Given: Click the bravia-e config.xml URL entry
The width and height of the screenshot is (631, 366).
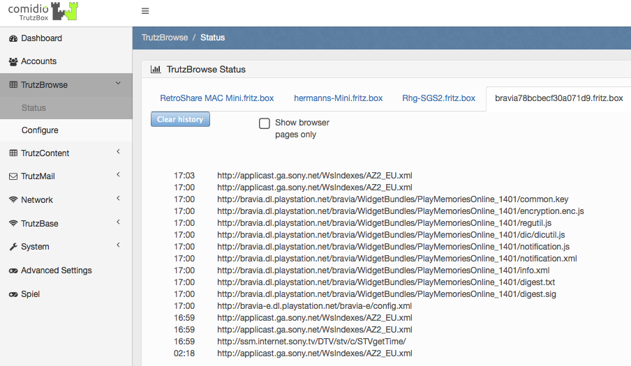Looking at the screenshot, I should 314,306.
